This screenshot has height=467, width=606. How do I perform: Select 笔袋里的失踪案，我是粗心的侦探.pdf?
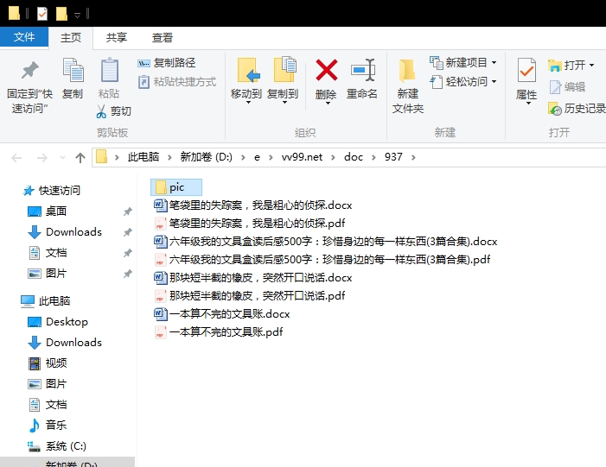pyautogui.click(x=250, y=223)
